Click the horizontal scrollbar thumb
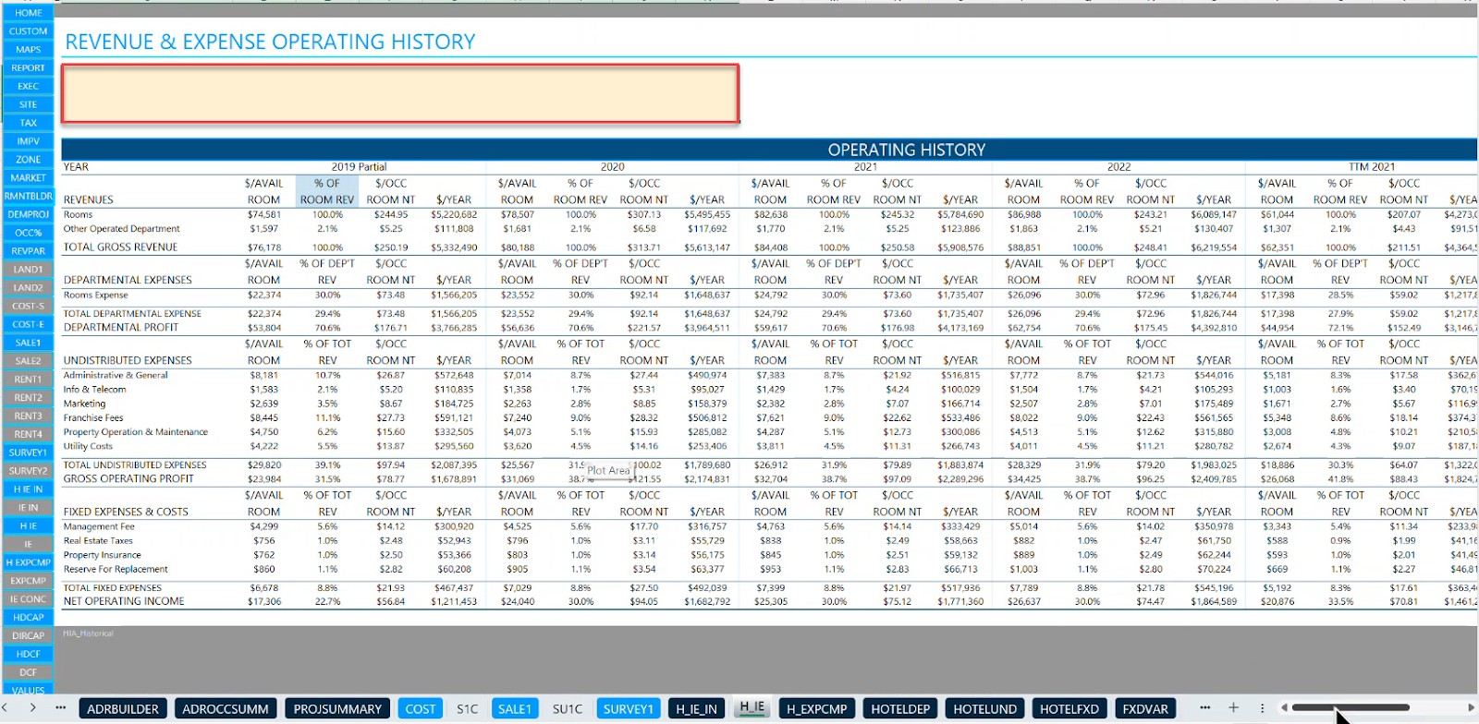The image size is (1479, 724). click(1351, 707)
